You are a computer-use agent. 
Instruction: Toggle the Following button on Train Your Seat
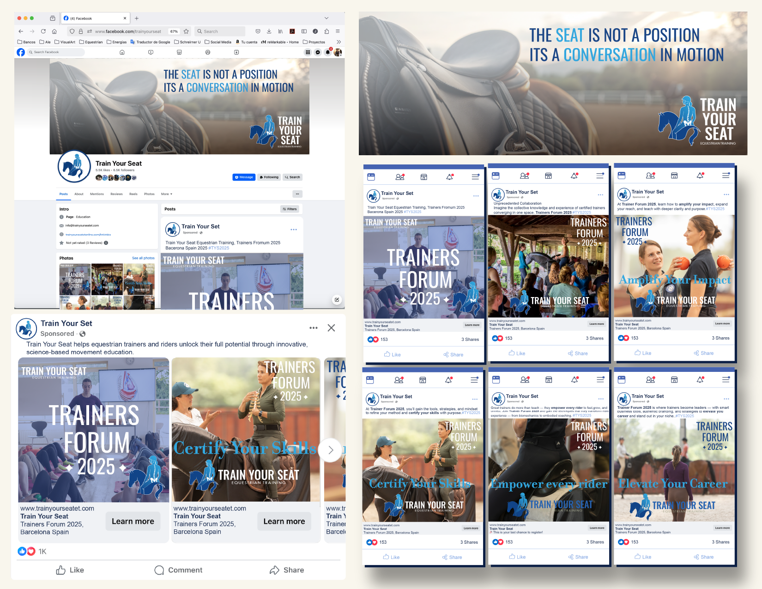[269, 177]
